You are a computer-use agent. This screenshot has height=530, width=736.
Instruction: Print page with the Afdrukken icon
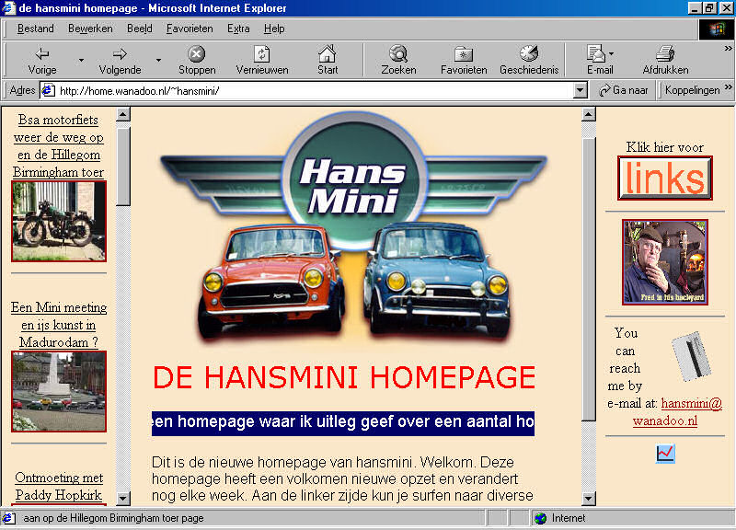pos(665,54)
